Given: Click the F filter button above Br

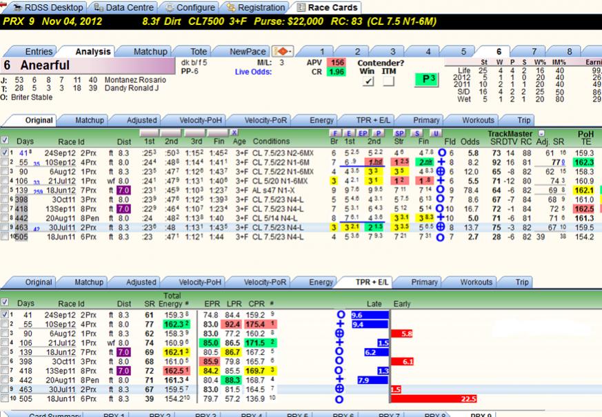Looking at the screenshot, I should tap(334, 133).
